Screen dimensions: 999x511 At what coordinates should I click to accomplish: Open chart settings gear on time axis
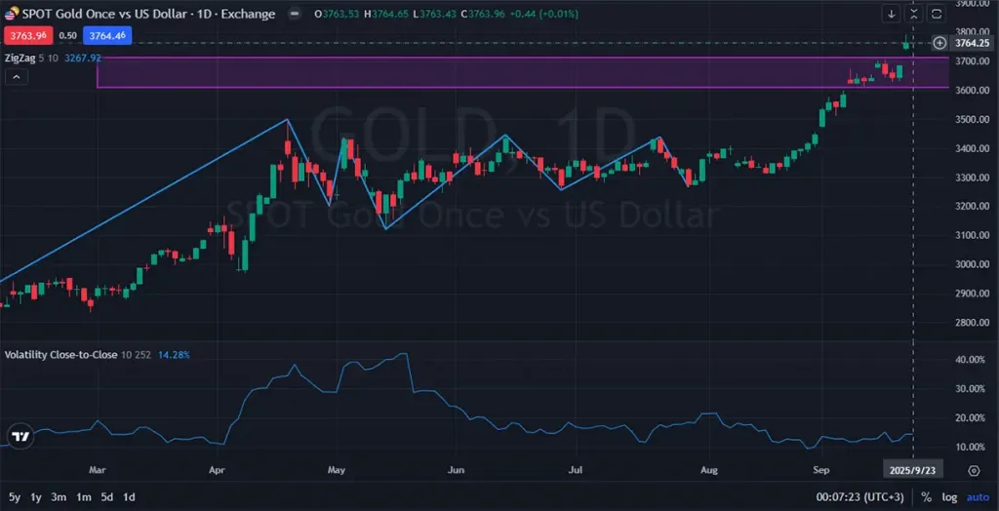[974, 470]
